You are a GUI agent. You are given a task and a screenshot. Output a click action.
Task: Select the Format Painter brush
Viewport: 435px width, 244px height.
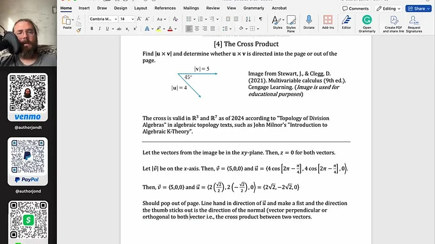click(x=79, y=30)
